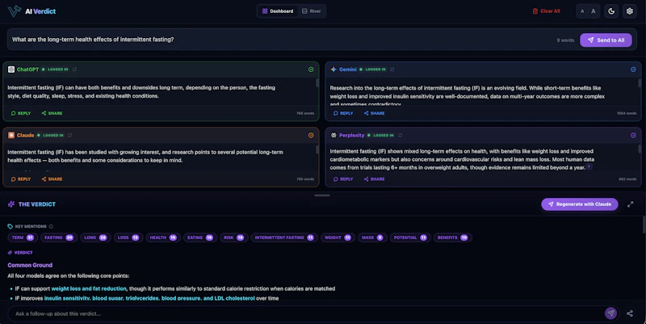This screenshot has width=646, height=324.
Task: Click the Key Mentions tag icon
Action: tap(10, 226)
